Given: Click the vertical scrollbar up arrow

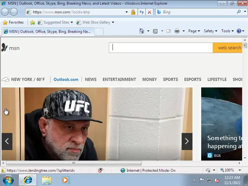Looking at the screenshot, I should (x=245, y=40).
